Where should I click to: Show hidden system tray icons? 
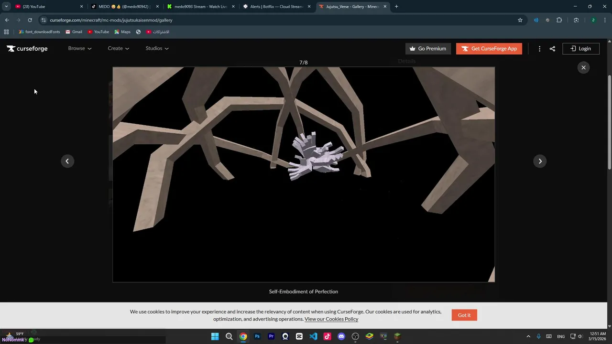point(528,336)
